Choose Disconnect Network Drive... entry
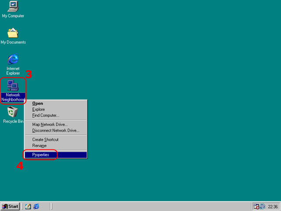Screen dimensions: 281x211 (x=56, y=131)
